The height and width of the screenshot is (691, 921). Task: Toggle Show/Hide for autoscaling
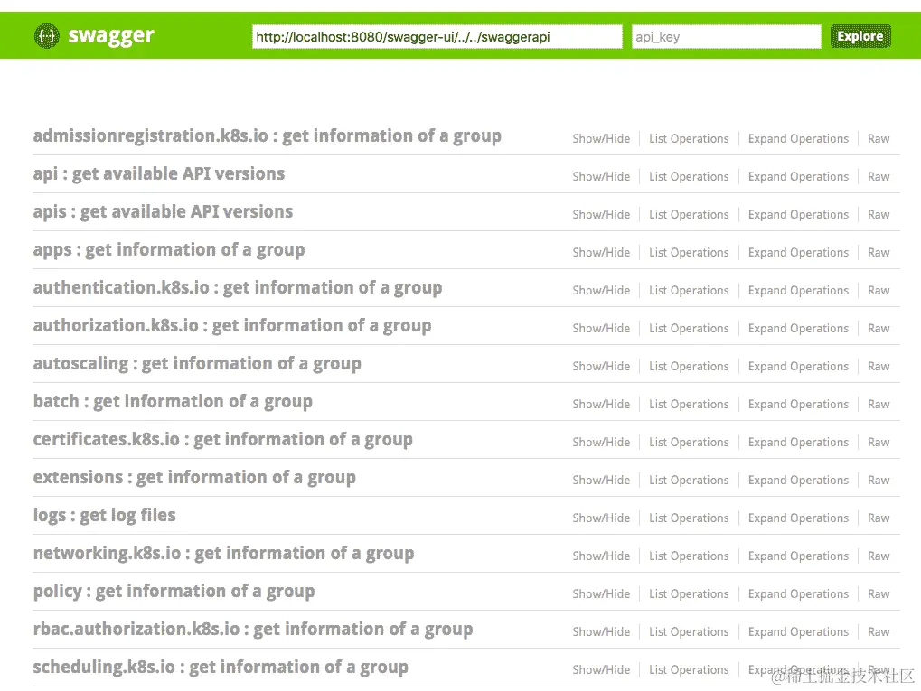[601, 367]
